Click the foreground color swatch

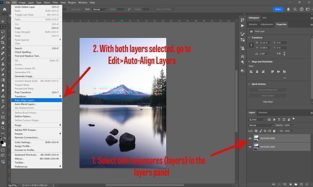point(2,142)
